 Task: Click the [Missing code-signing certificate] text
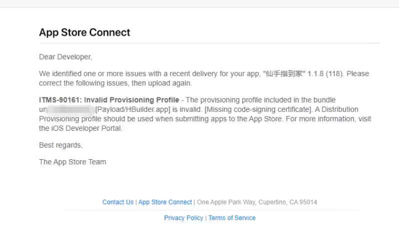pyautogui.click(x=258, y=109)
